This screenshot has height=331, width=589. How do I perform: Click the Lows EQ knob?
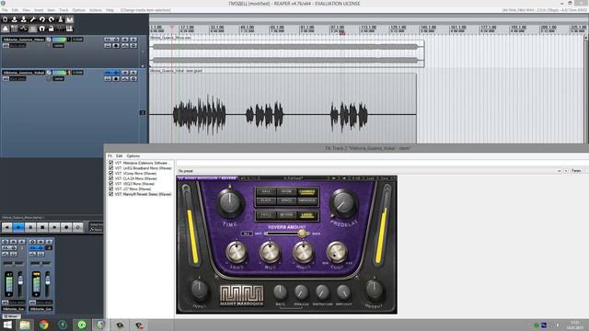(237, 252)
